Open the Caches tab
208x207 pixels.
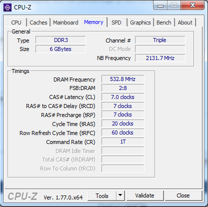[38, 22]
